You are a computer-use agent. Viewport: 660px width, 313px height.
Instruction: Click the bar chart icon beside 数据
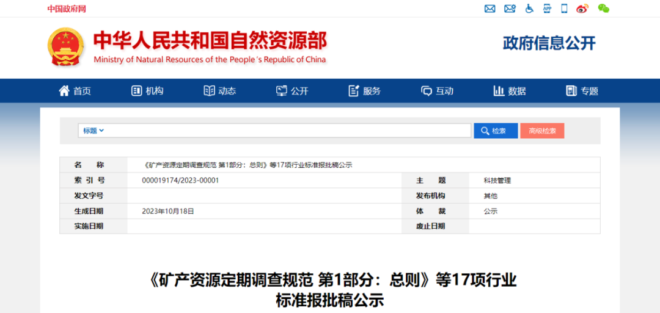[x=499, y=91]
